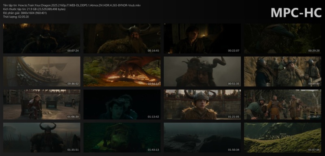Click the mossy credits frame at 01:57:56
The height and width of the screenshot is (156, 325).
(282, 138)
